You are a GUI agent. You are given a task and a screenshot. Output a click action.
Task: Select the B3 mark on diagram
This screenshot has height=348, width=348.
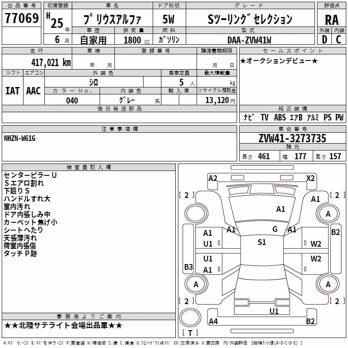[x=189, y=267]
